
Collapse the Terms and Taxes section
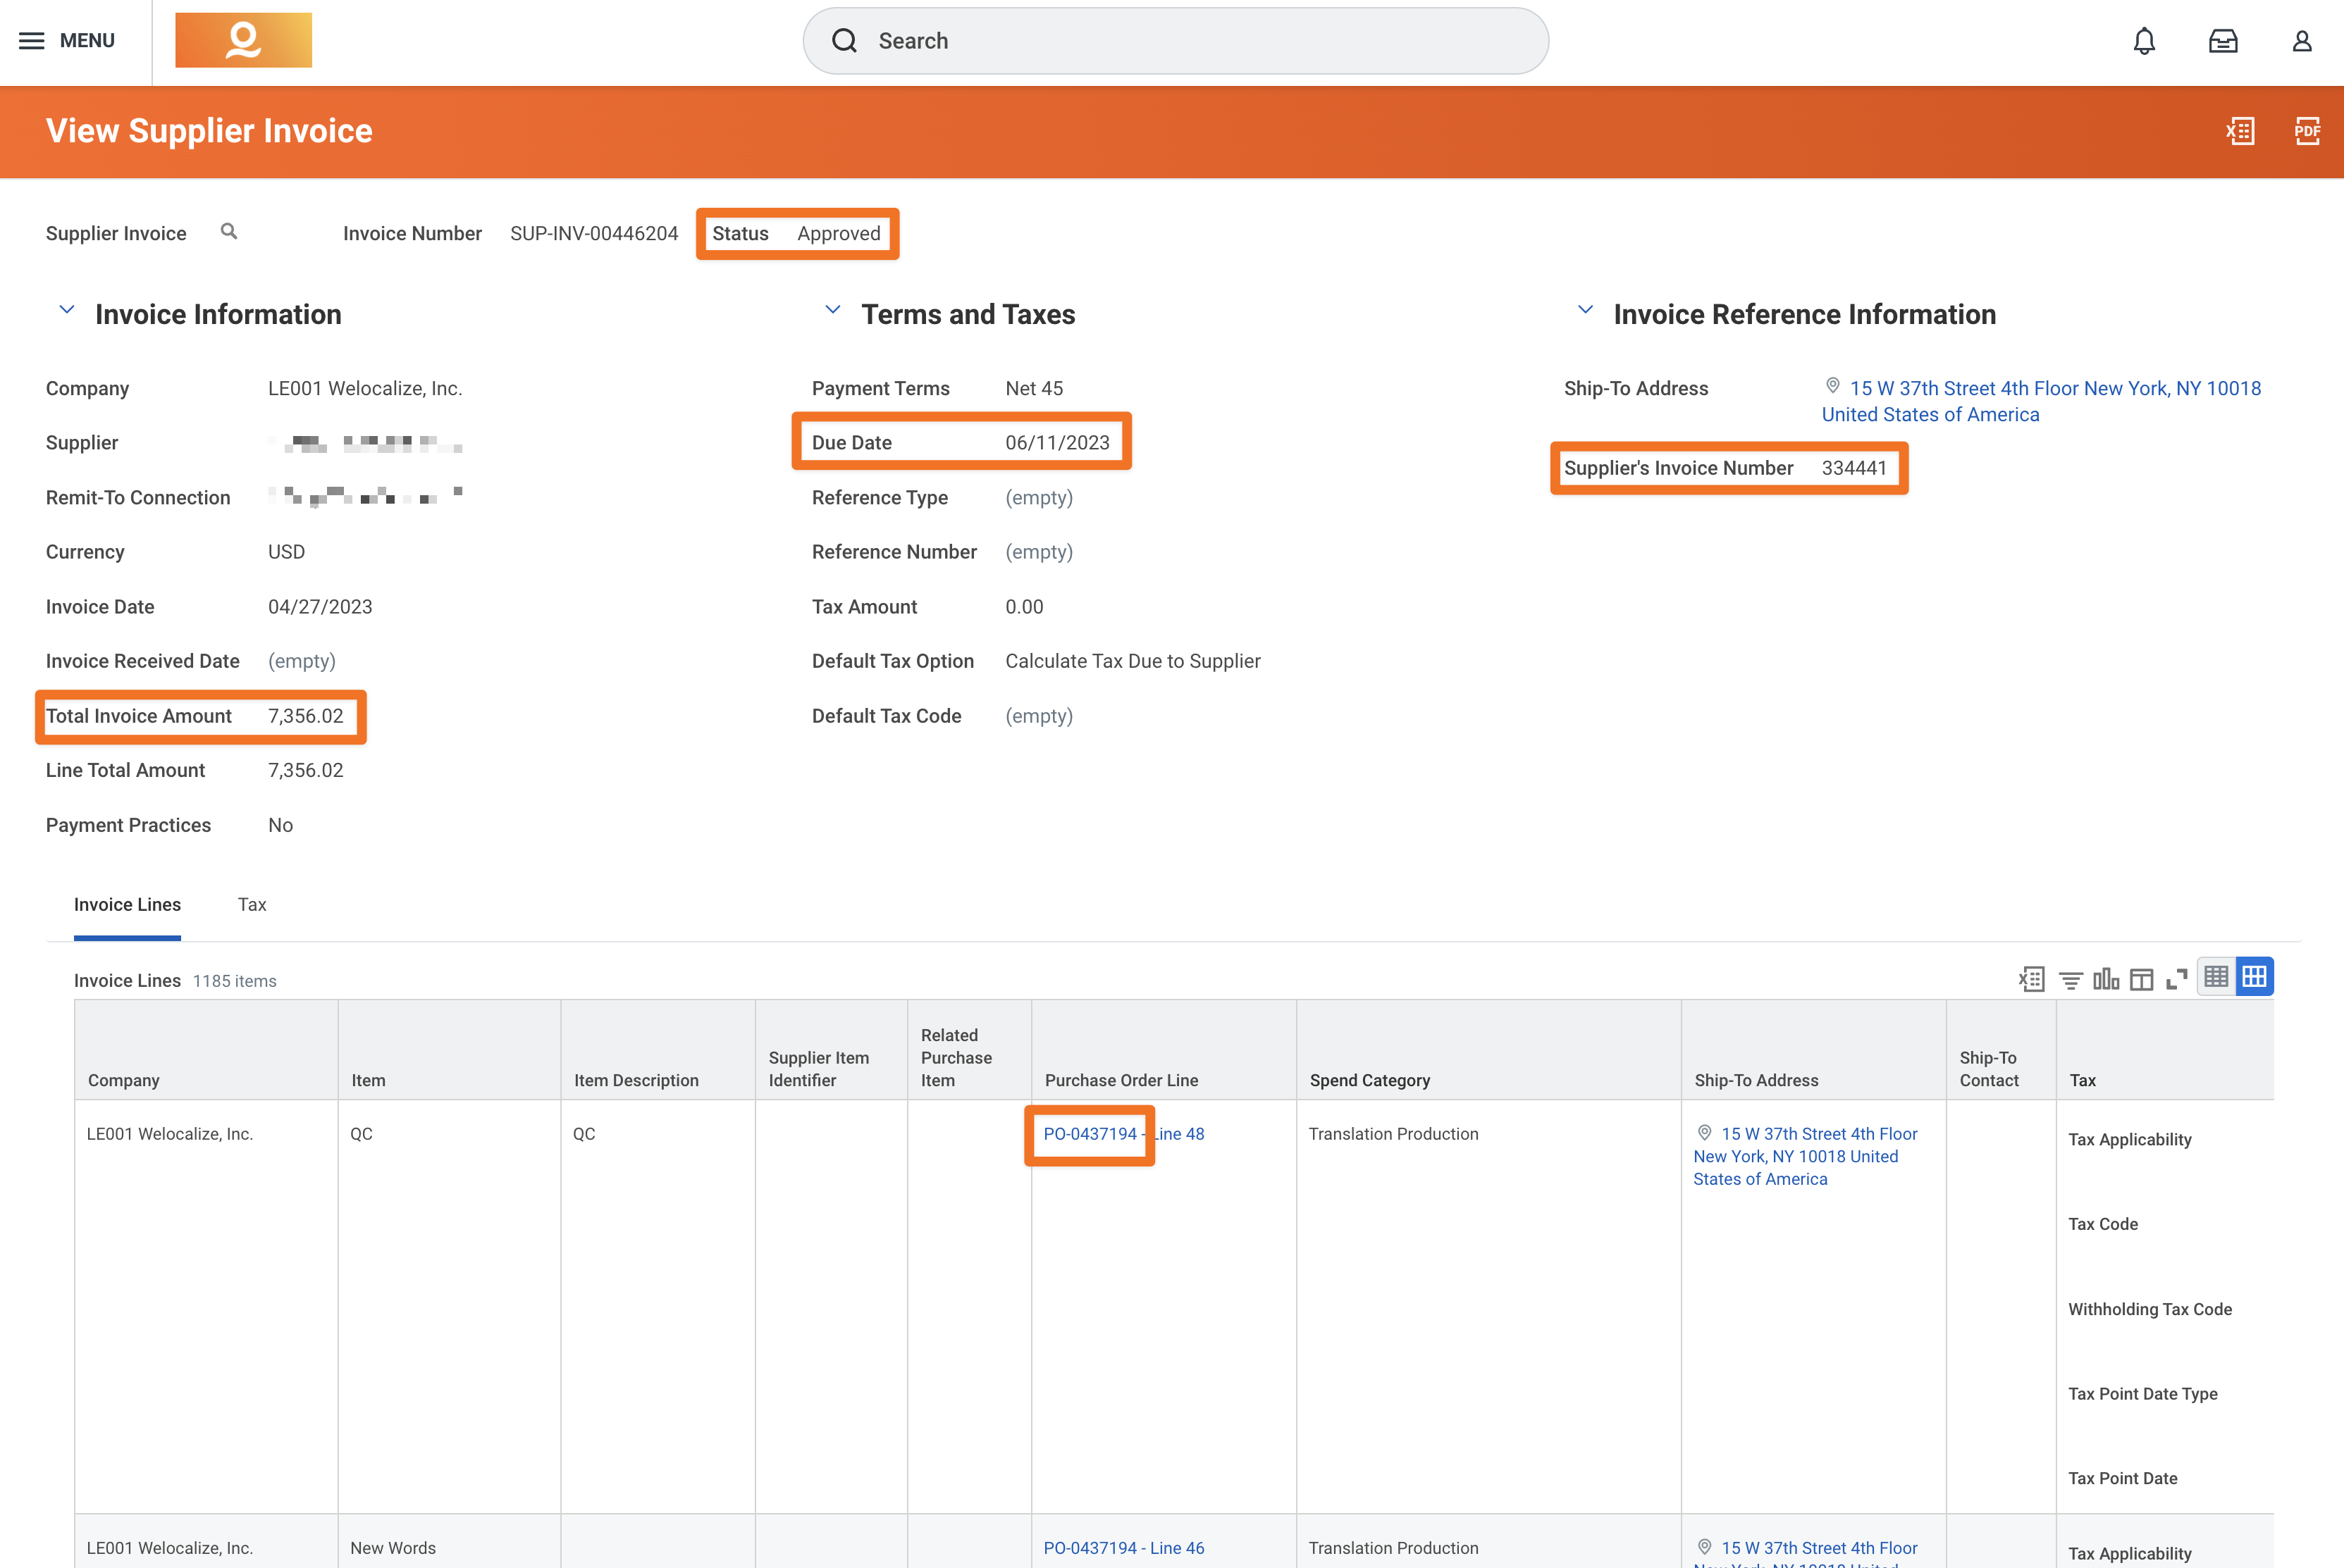coord(832,311)
